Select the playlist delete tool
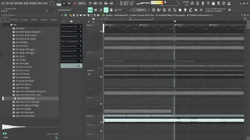 (x=77, y=15)
